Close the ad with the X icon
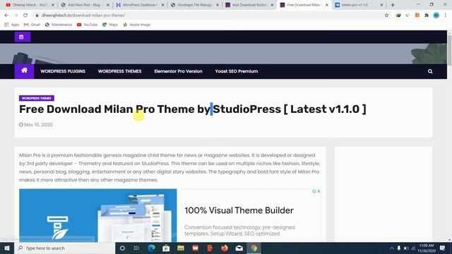Screen dimensions: 452x254 [x=319, y=191]
